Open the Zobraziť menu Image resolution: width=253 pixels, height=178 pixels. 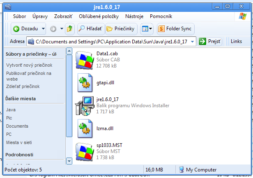(x=63, y=16)
